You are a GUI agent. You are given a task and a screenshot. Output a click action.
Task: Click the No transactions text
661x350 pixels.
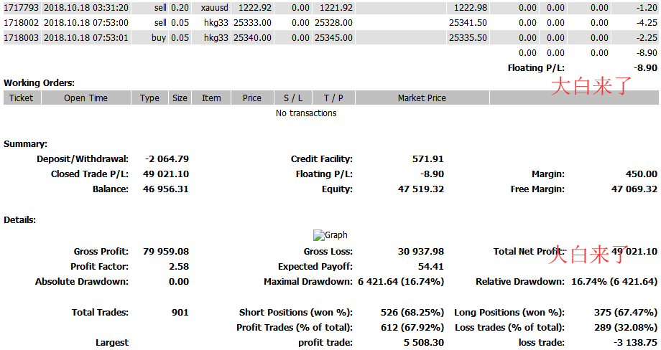pyautogui.click(x=306, y=113)
